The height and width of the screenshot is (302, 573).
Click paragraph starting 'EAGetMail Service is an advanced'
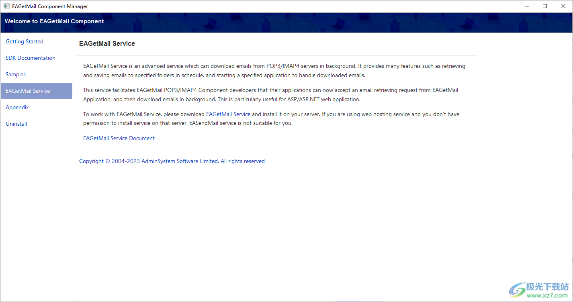tap(274, 71)
